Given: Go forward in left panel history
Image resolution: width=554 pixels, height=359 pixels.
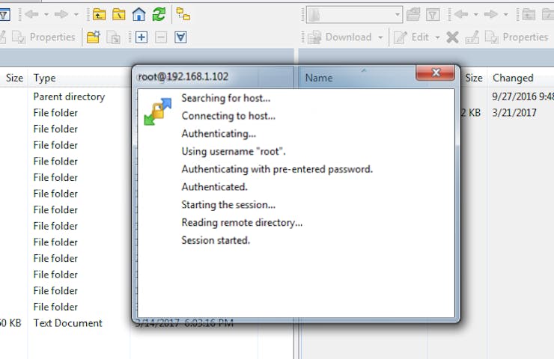Looking at the screenshot, I should click(61, 14).
